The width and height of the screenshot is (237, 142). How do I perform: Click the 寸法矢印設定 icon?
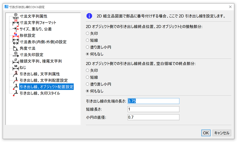[16, 55]
